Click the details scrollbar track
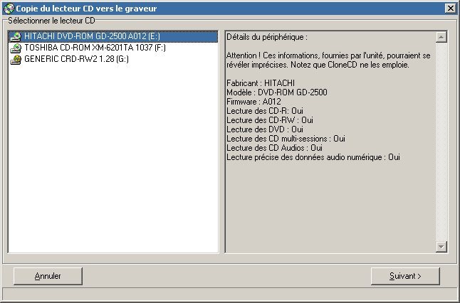The width and height of the screenshot is (460, 303). [441, 142]
